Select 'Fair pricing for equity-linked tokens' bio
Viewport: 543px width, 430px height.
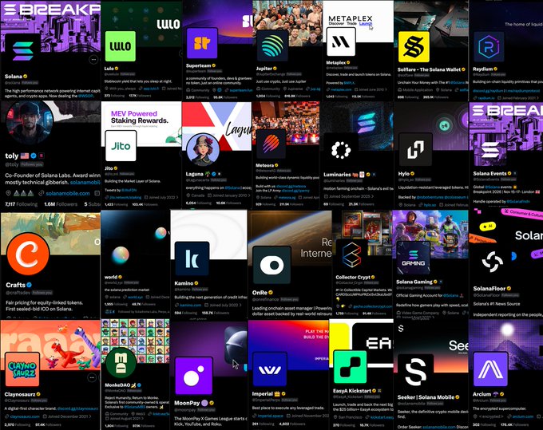(x=45, y=306)
